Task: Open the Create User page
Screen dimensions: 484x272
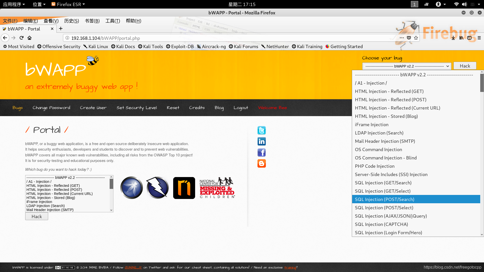Action: click(x=93, y=108)
